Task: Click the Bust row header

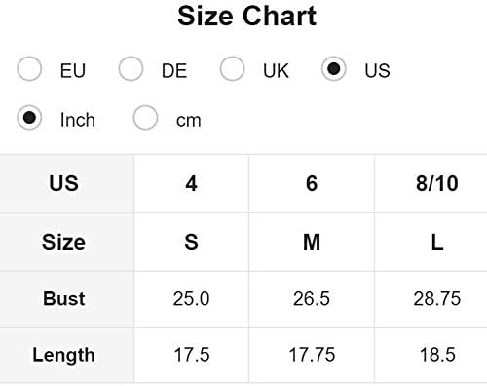Action: [x=67, y=299]
